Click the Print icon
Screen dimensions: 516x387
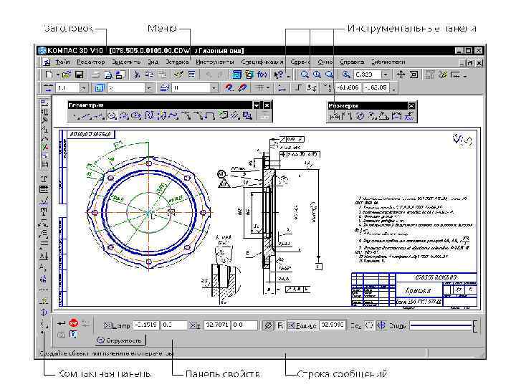tap(95, 75)
